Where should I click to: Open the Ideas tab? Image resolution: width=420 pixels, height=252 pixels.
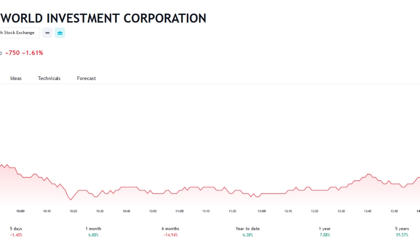coord(16,78)
